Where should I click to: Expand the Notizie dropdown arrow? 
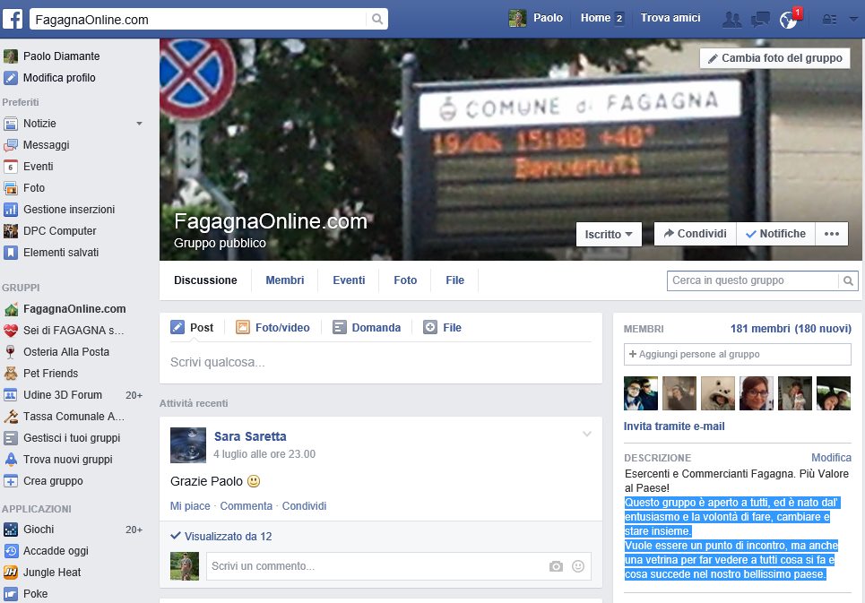click(x=139, y=124)
